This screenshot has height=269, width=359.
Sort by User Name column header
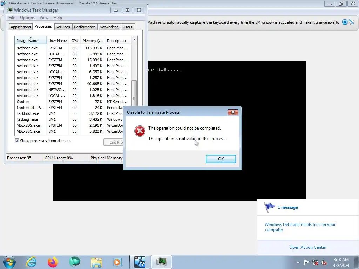coord(57,41)
